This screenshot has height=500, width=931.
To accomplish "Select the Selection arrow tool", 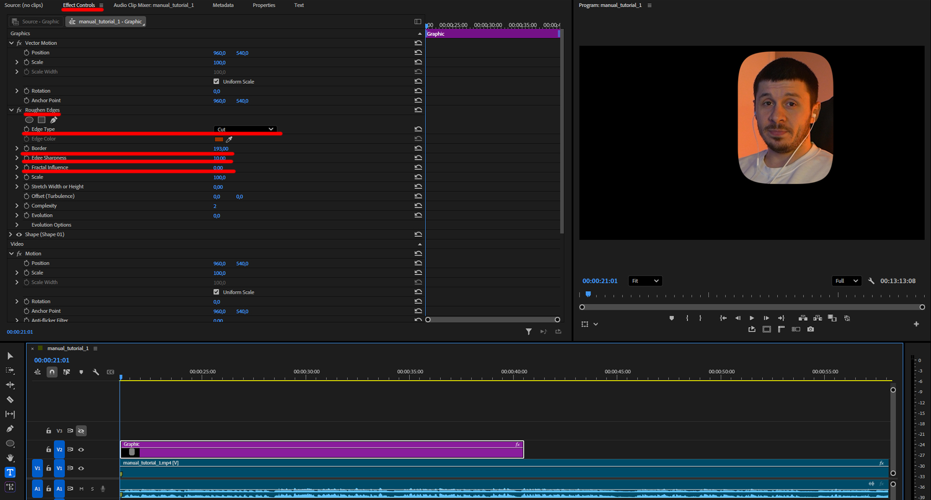I will [10, 356].
